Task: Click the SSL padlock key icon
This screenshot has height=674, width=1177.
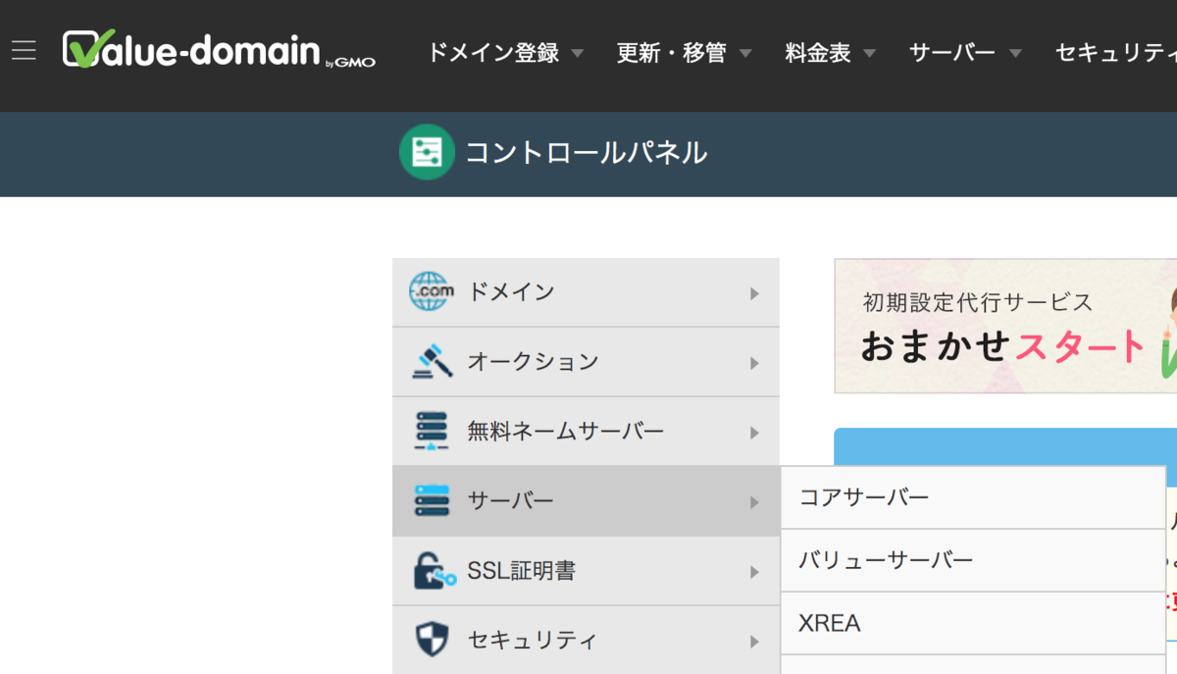Action: [x=434, y=571]
